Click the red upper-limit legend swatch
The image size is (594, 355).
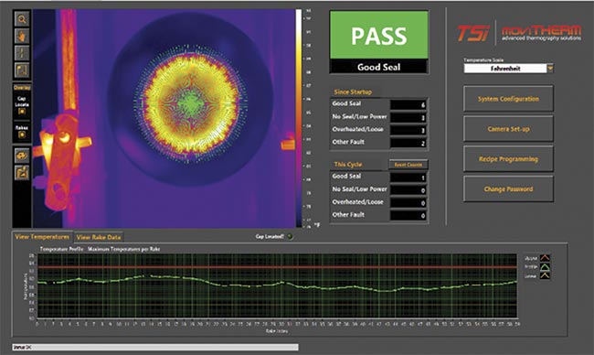click(x=545, y=258)
